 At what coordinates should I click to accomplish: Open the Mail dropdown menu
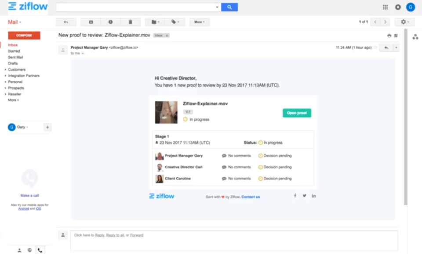pyautogui.click(x=15, y=22)
